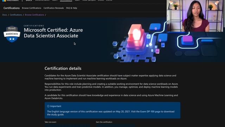The image size is (225, 127).
Task: Click the small CERTIFICATIONS label above title
Action: coord(34,26)
